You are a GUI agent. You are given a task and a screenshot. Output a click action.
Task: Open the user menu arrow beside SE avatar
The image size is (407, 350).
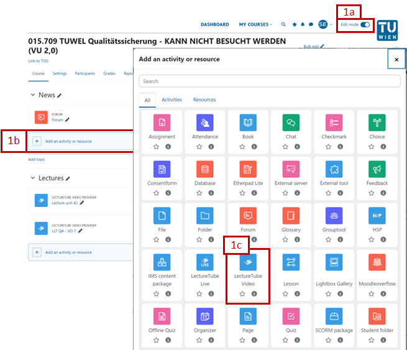coord(331,24)
